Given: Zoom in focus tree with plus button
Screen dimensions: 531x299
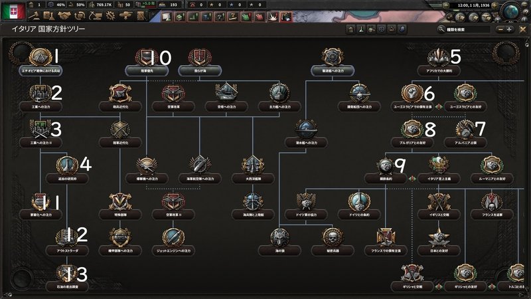Looking at the screenshot, I should click(x=508, y=29).
